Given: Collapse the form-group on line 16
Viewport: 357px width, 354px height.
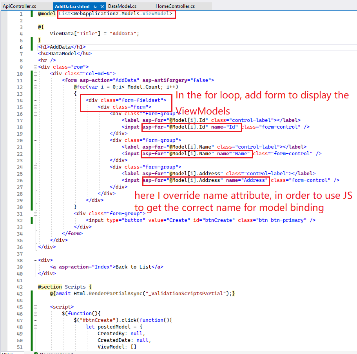Looking at the screenshot, I should (36, 114).
